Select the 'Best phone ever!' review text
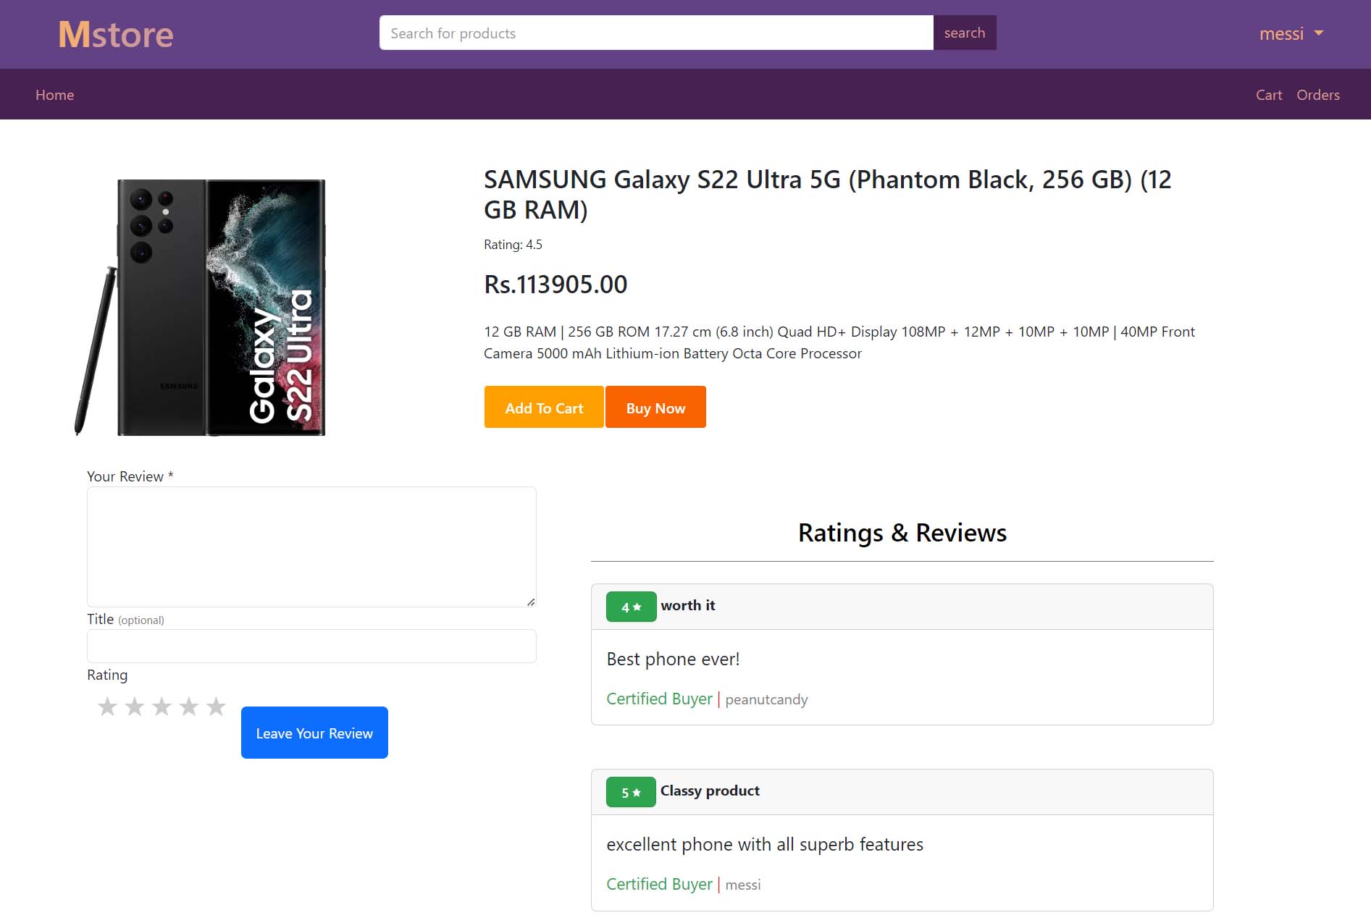The width and height of the screenshot is (1371, 923). 673,659
